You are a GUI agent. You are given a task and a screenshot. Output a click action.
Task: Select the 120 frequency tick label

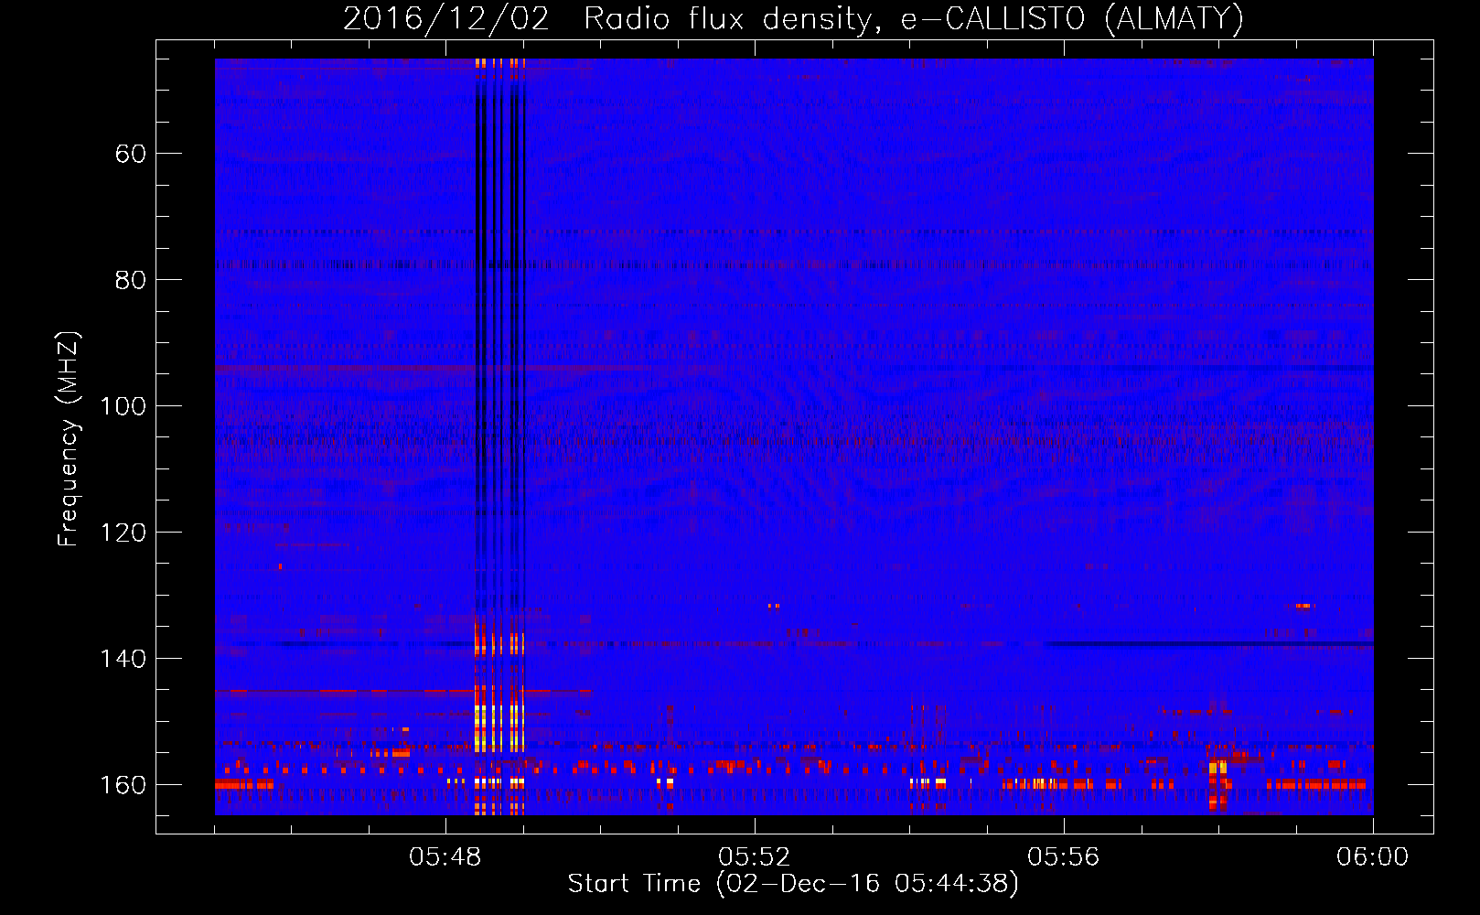point(123,533)
